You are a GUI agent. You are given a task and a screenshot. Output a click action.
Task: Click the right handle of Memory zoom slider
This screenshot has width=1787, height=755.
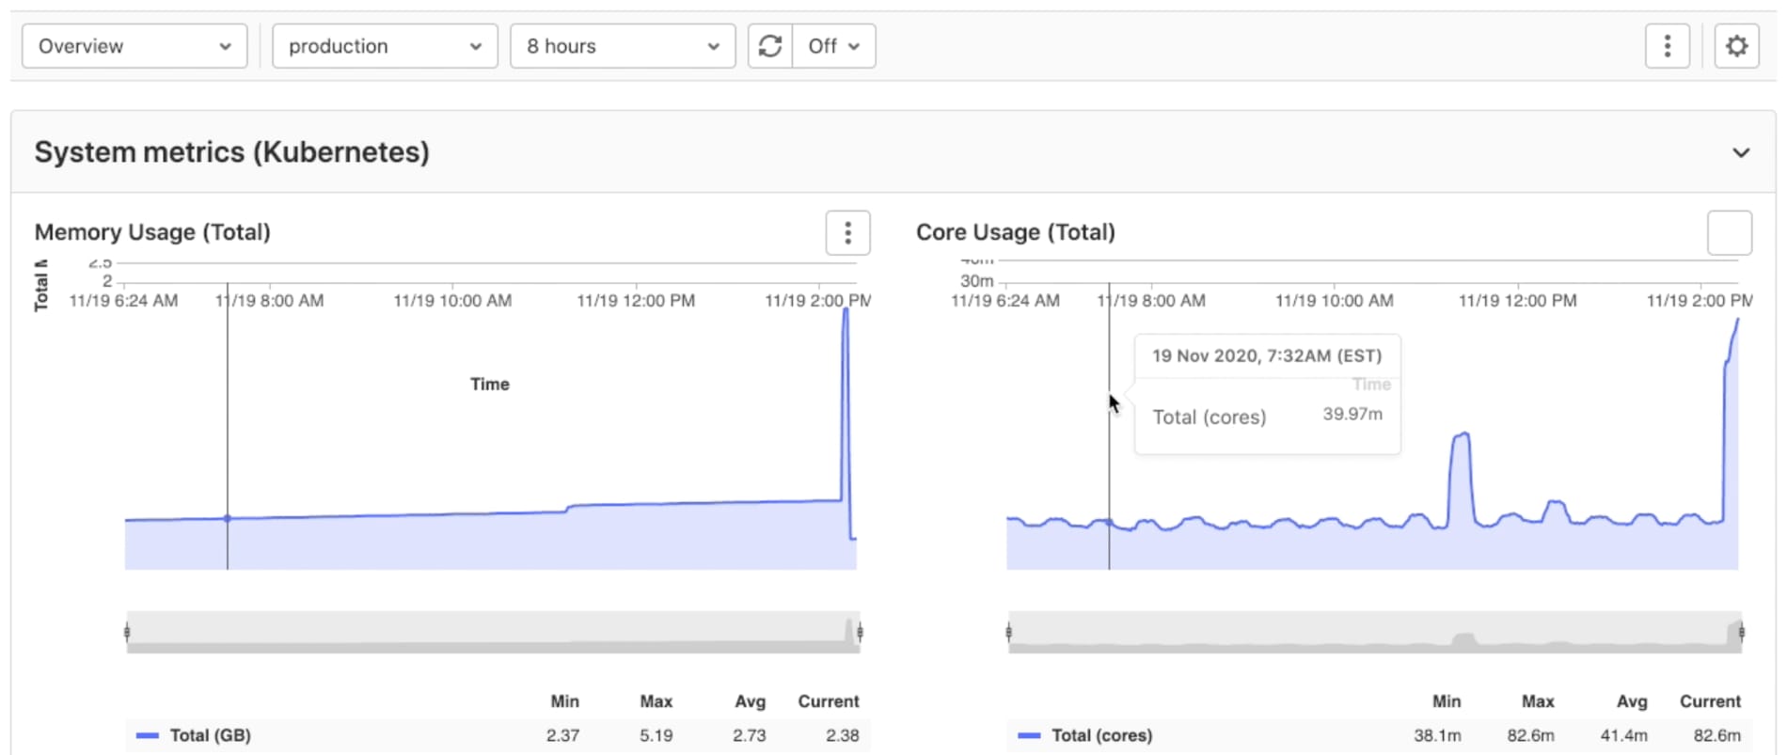861,632
